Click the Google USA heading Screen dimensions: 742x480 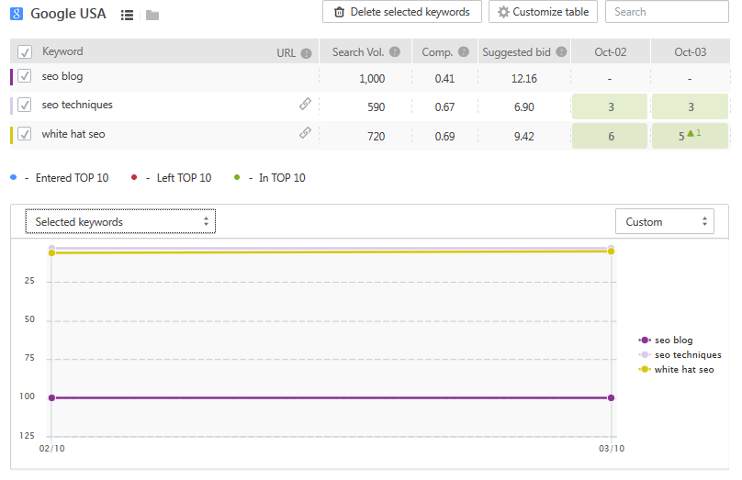[x=68, y=14]
